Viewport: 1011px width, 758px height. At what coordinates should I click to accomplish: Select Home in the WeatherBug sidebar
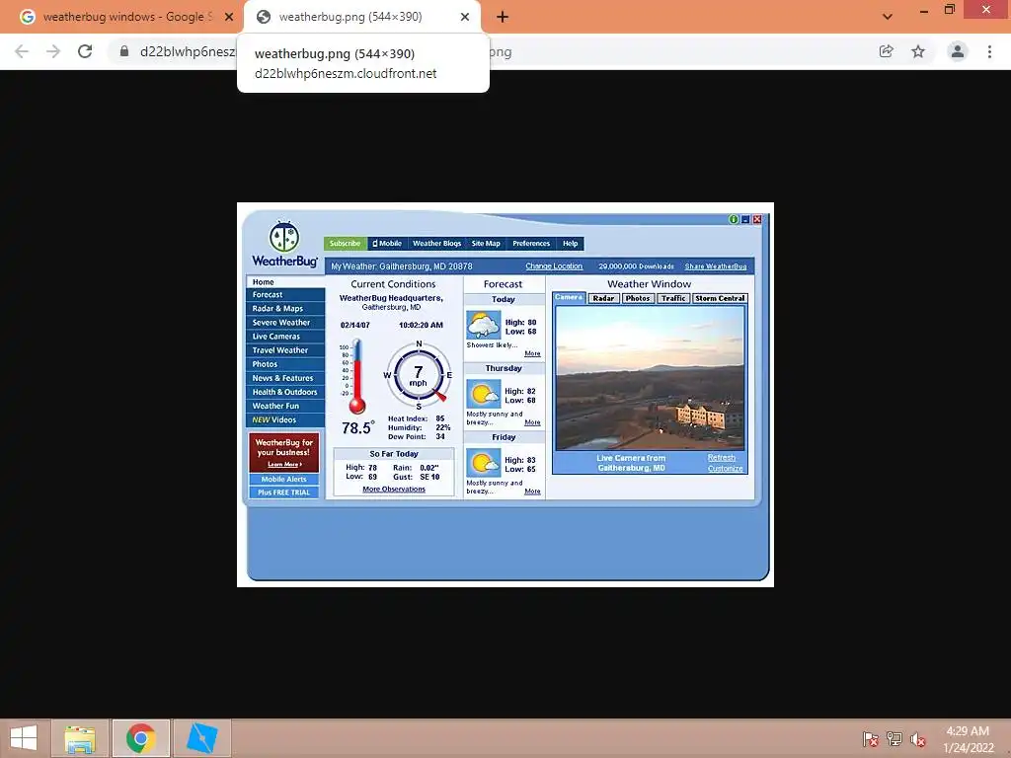(285, 281)
